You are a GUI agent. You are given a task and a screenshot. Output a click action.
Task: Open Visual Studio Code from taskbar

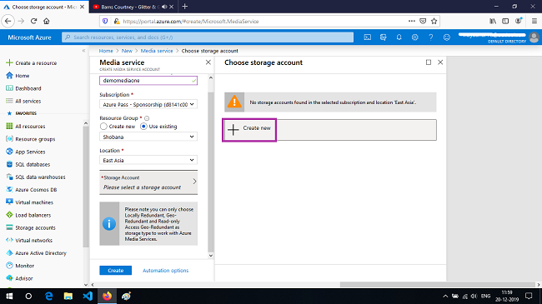[88, 296]
